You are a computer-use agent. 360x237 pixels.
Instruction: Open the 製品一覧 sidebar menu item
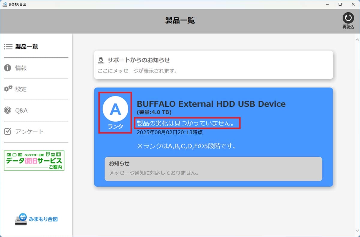pos(36,47)
